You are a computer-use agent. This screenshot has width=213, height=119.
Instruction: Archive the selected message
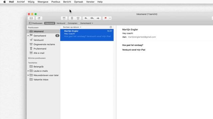pos(64,18)
